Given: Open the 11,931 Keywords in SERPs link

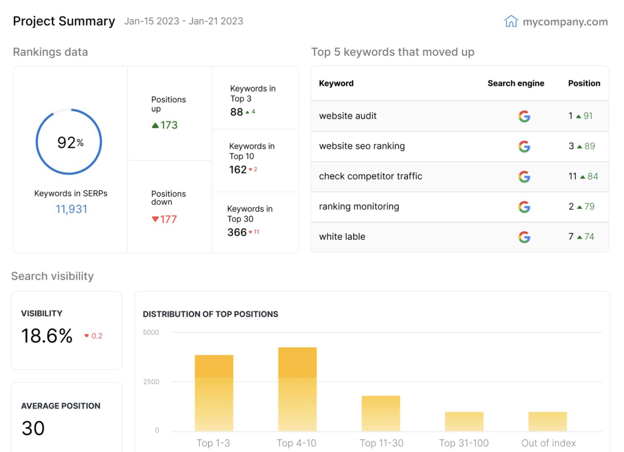Looking at the screenshot, I should tap(71, 209).
